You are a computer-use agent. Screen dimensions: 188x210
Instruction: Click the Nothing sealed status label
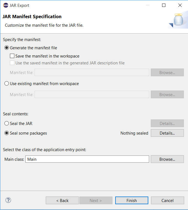[x=134, y=133]
